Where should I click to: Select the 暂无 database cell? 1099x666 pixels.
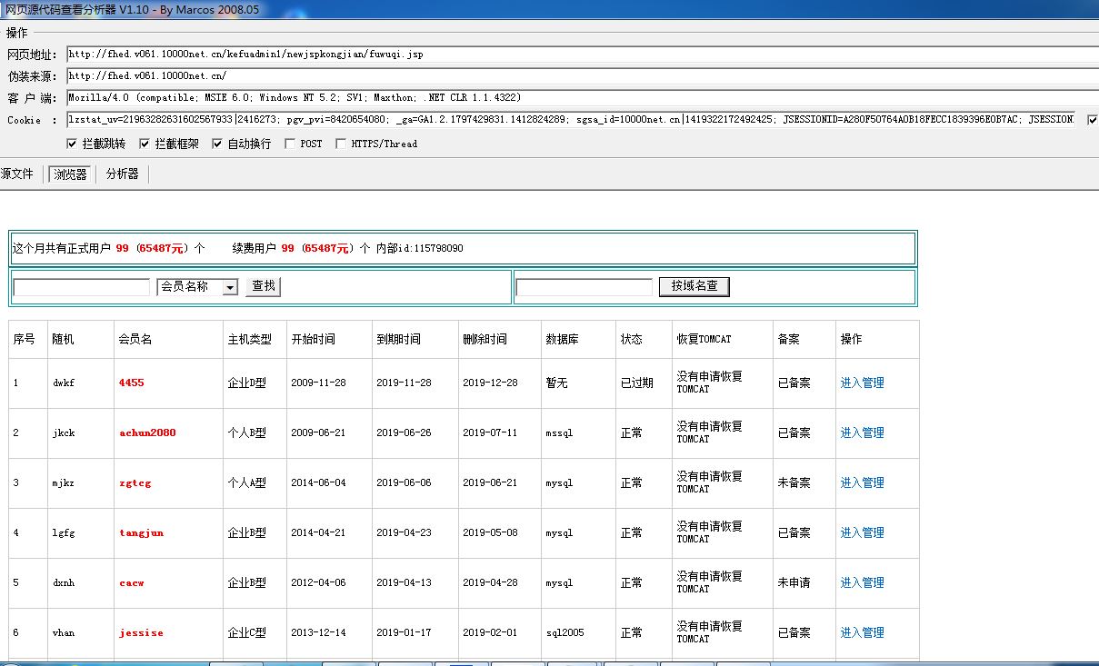556,383
